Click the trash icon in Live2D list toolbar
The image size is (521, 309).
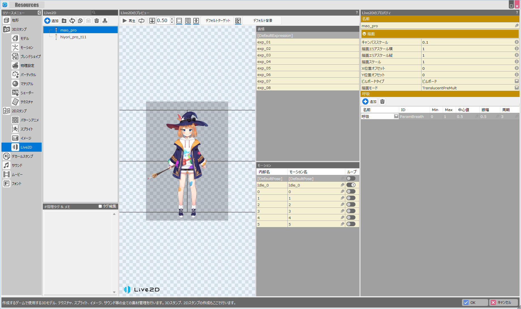pos(97,21)
